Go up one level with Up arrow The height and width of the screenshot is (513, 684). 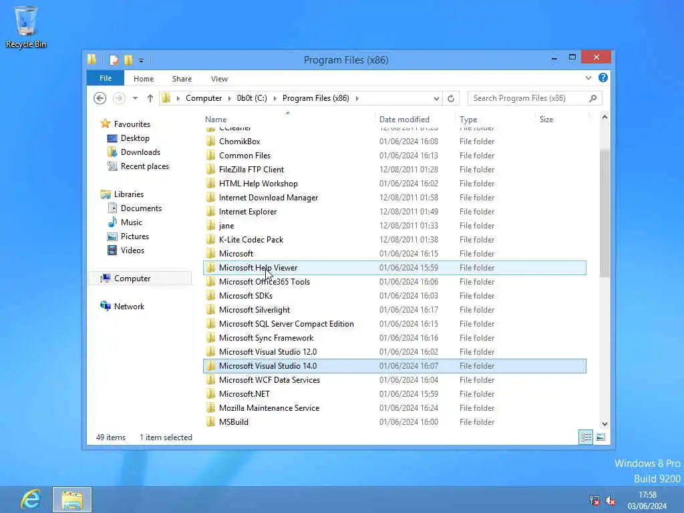(x=150, y=98)
